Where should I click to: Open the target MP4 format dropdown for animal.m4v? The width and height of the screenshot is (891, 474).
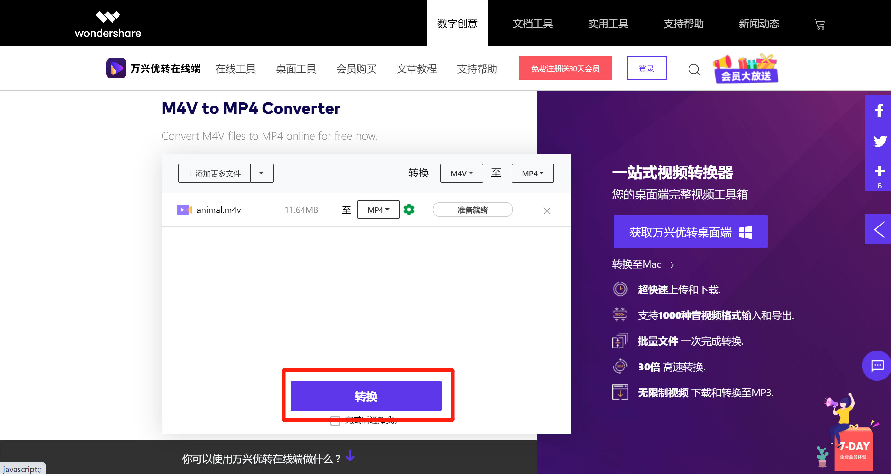click(378, 210)
